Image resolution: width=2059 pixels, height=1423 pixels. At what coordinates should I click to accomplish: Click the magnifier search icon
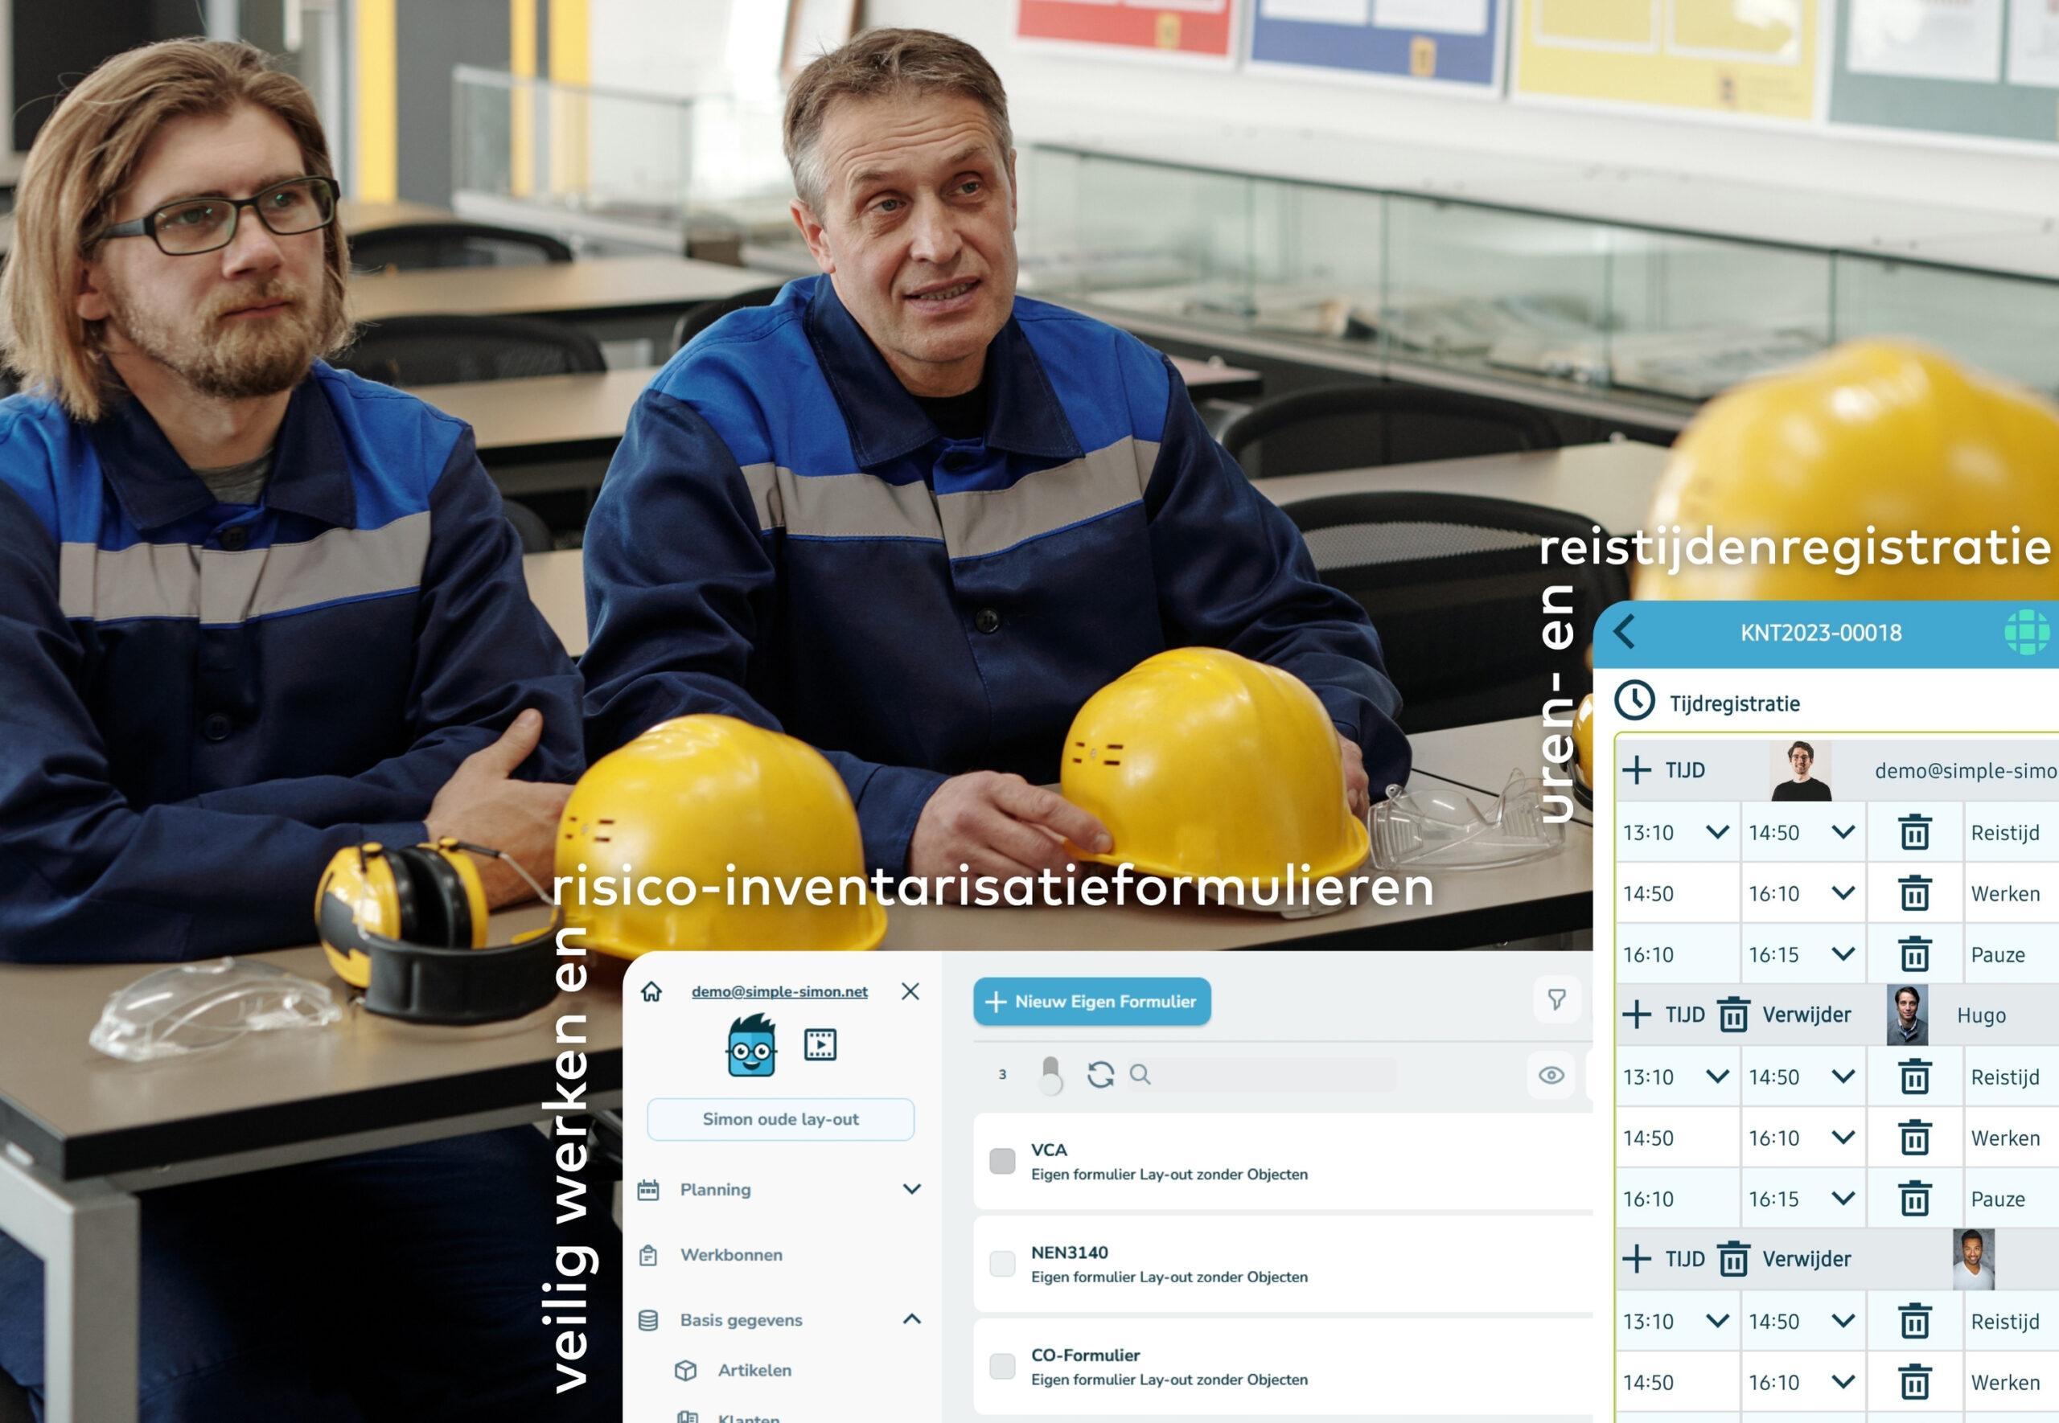(1140, 1074)
